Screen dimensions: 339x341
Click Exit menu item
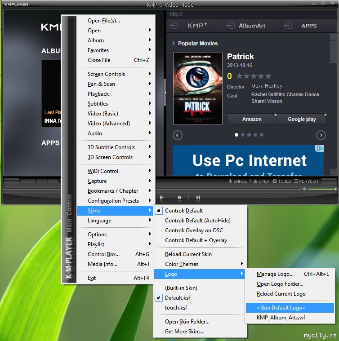[x=116, y=278]
